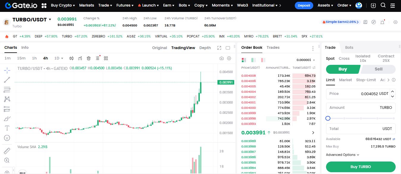This screenshot has height=174, width=401.
Task: Select the Fibonacci retracement tool
Action: (x=7, y=90)
